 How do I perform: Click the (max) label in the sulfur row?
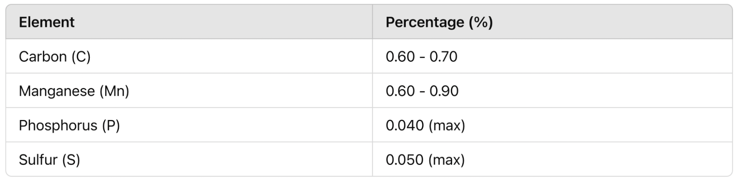tap(447, 160)
